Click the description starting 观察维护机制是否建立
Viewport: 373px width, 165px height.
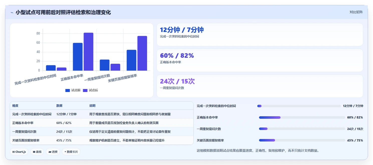pos(127,140)
